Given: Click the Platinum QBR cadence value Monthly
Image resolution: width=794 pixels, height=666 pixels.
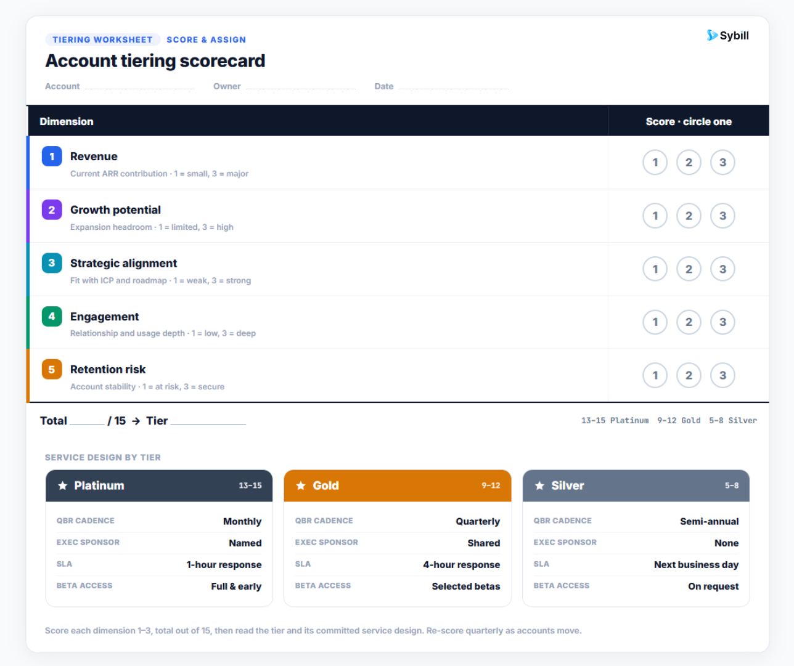Looking at the screenshot, I should pyautogui.click(x=242, y=521).
